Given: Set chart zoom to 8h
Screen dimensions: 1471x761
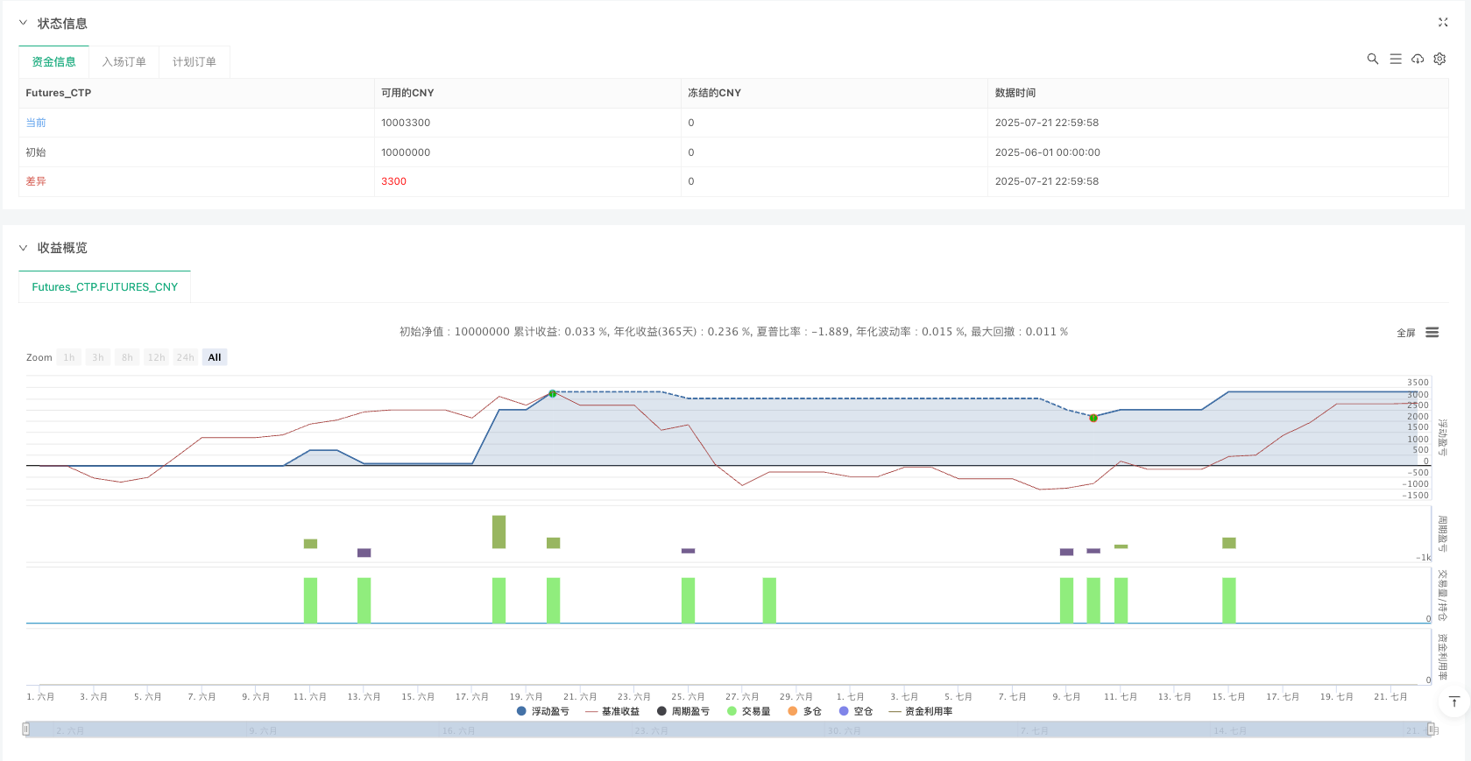Looking at the screenshot, I should [x=127, y=357].
